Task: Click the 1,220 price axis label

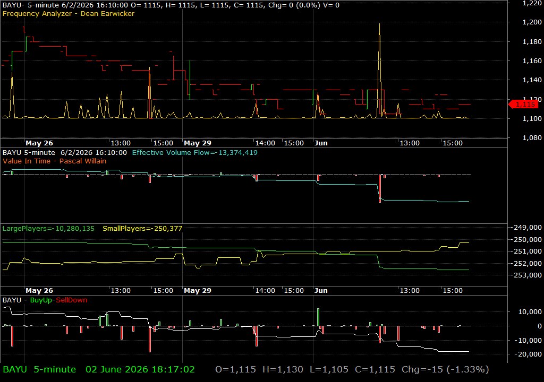Action: [x=532, y=3]
